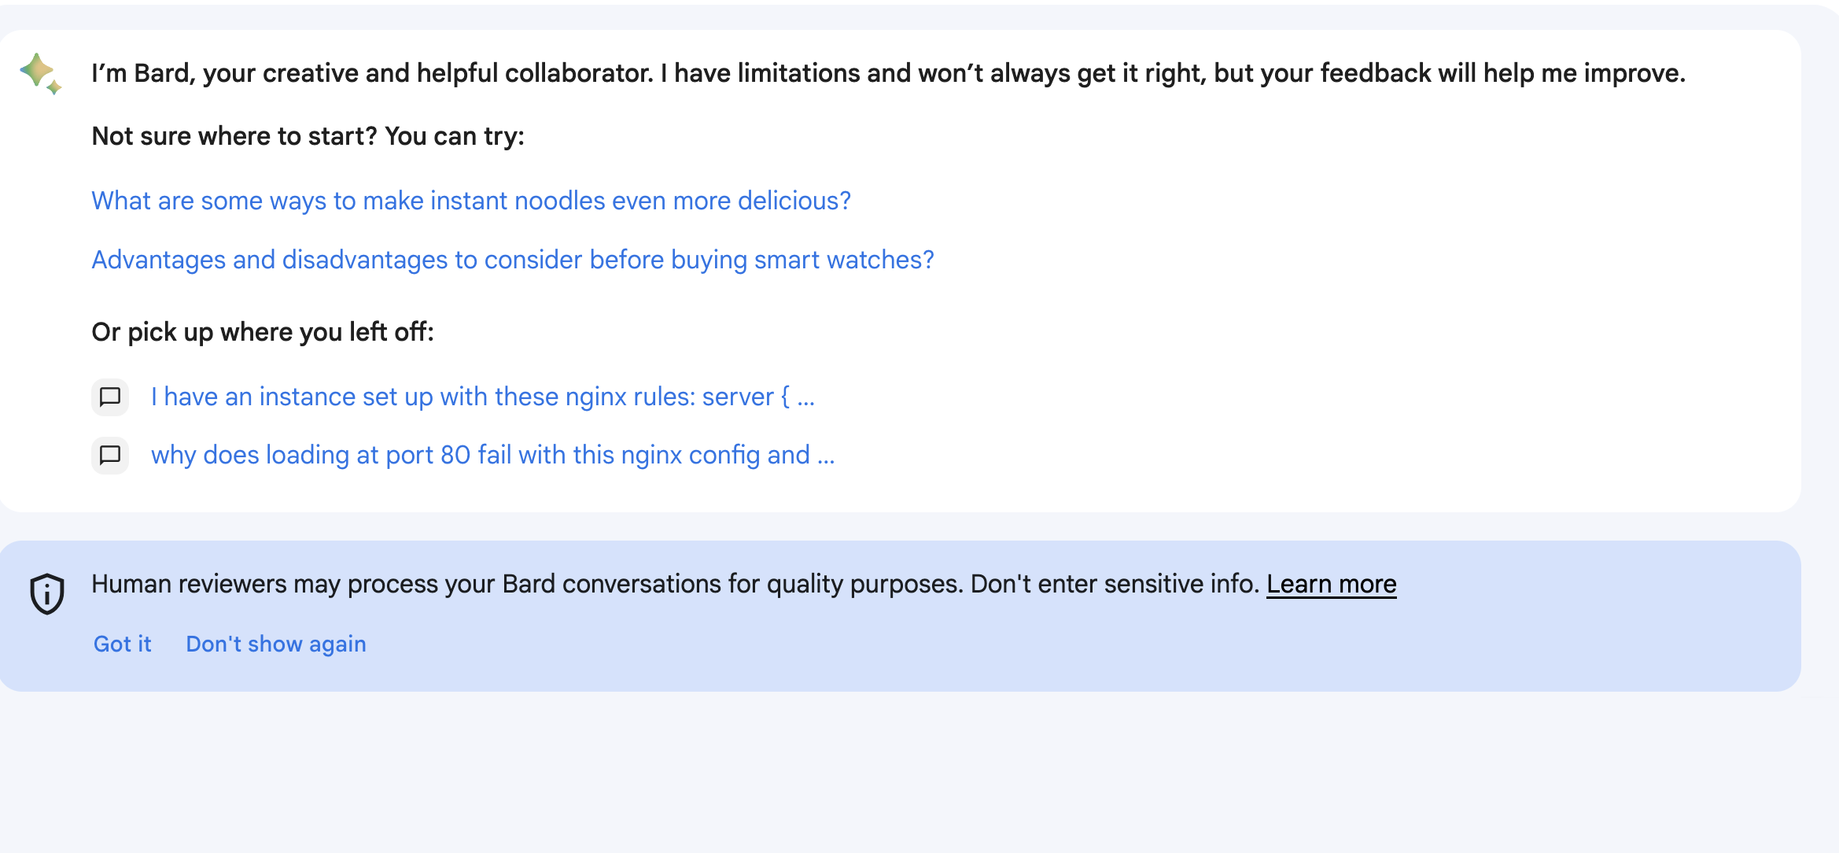Resume the 'I have an instance set up' chat
This screenshot has height=853, width=1839.
[483, 397]
